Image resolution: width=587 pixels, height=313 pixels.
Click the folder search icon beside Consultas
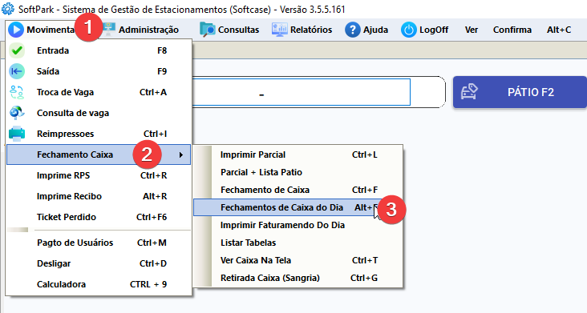208,30
